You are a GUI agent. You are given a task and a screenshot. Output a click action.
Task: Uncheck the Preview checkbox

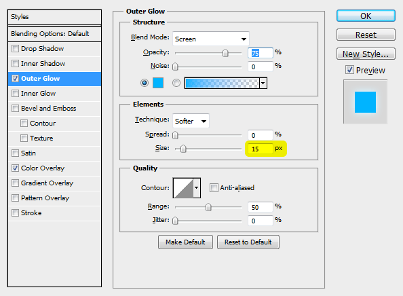[x=349, y=70]
